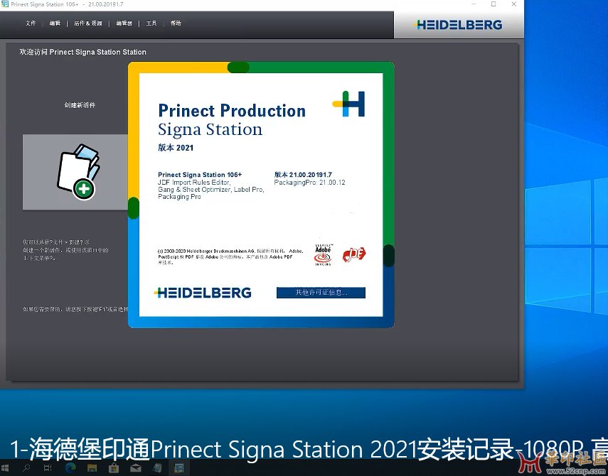Open the Windows Start menu

pos(5,468)
